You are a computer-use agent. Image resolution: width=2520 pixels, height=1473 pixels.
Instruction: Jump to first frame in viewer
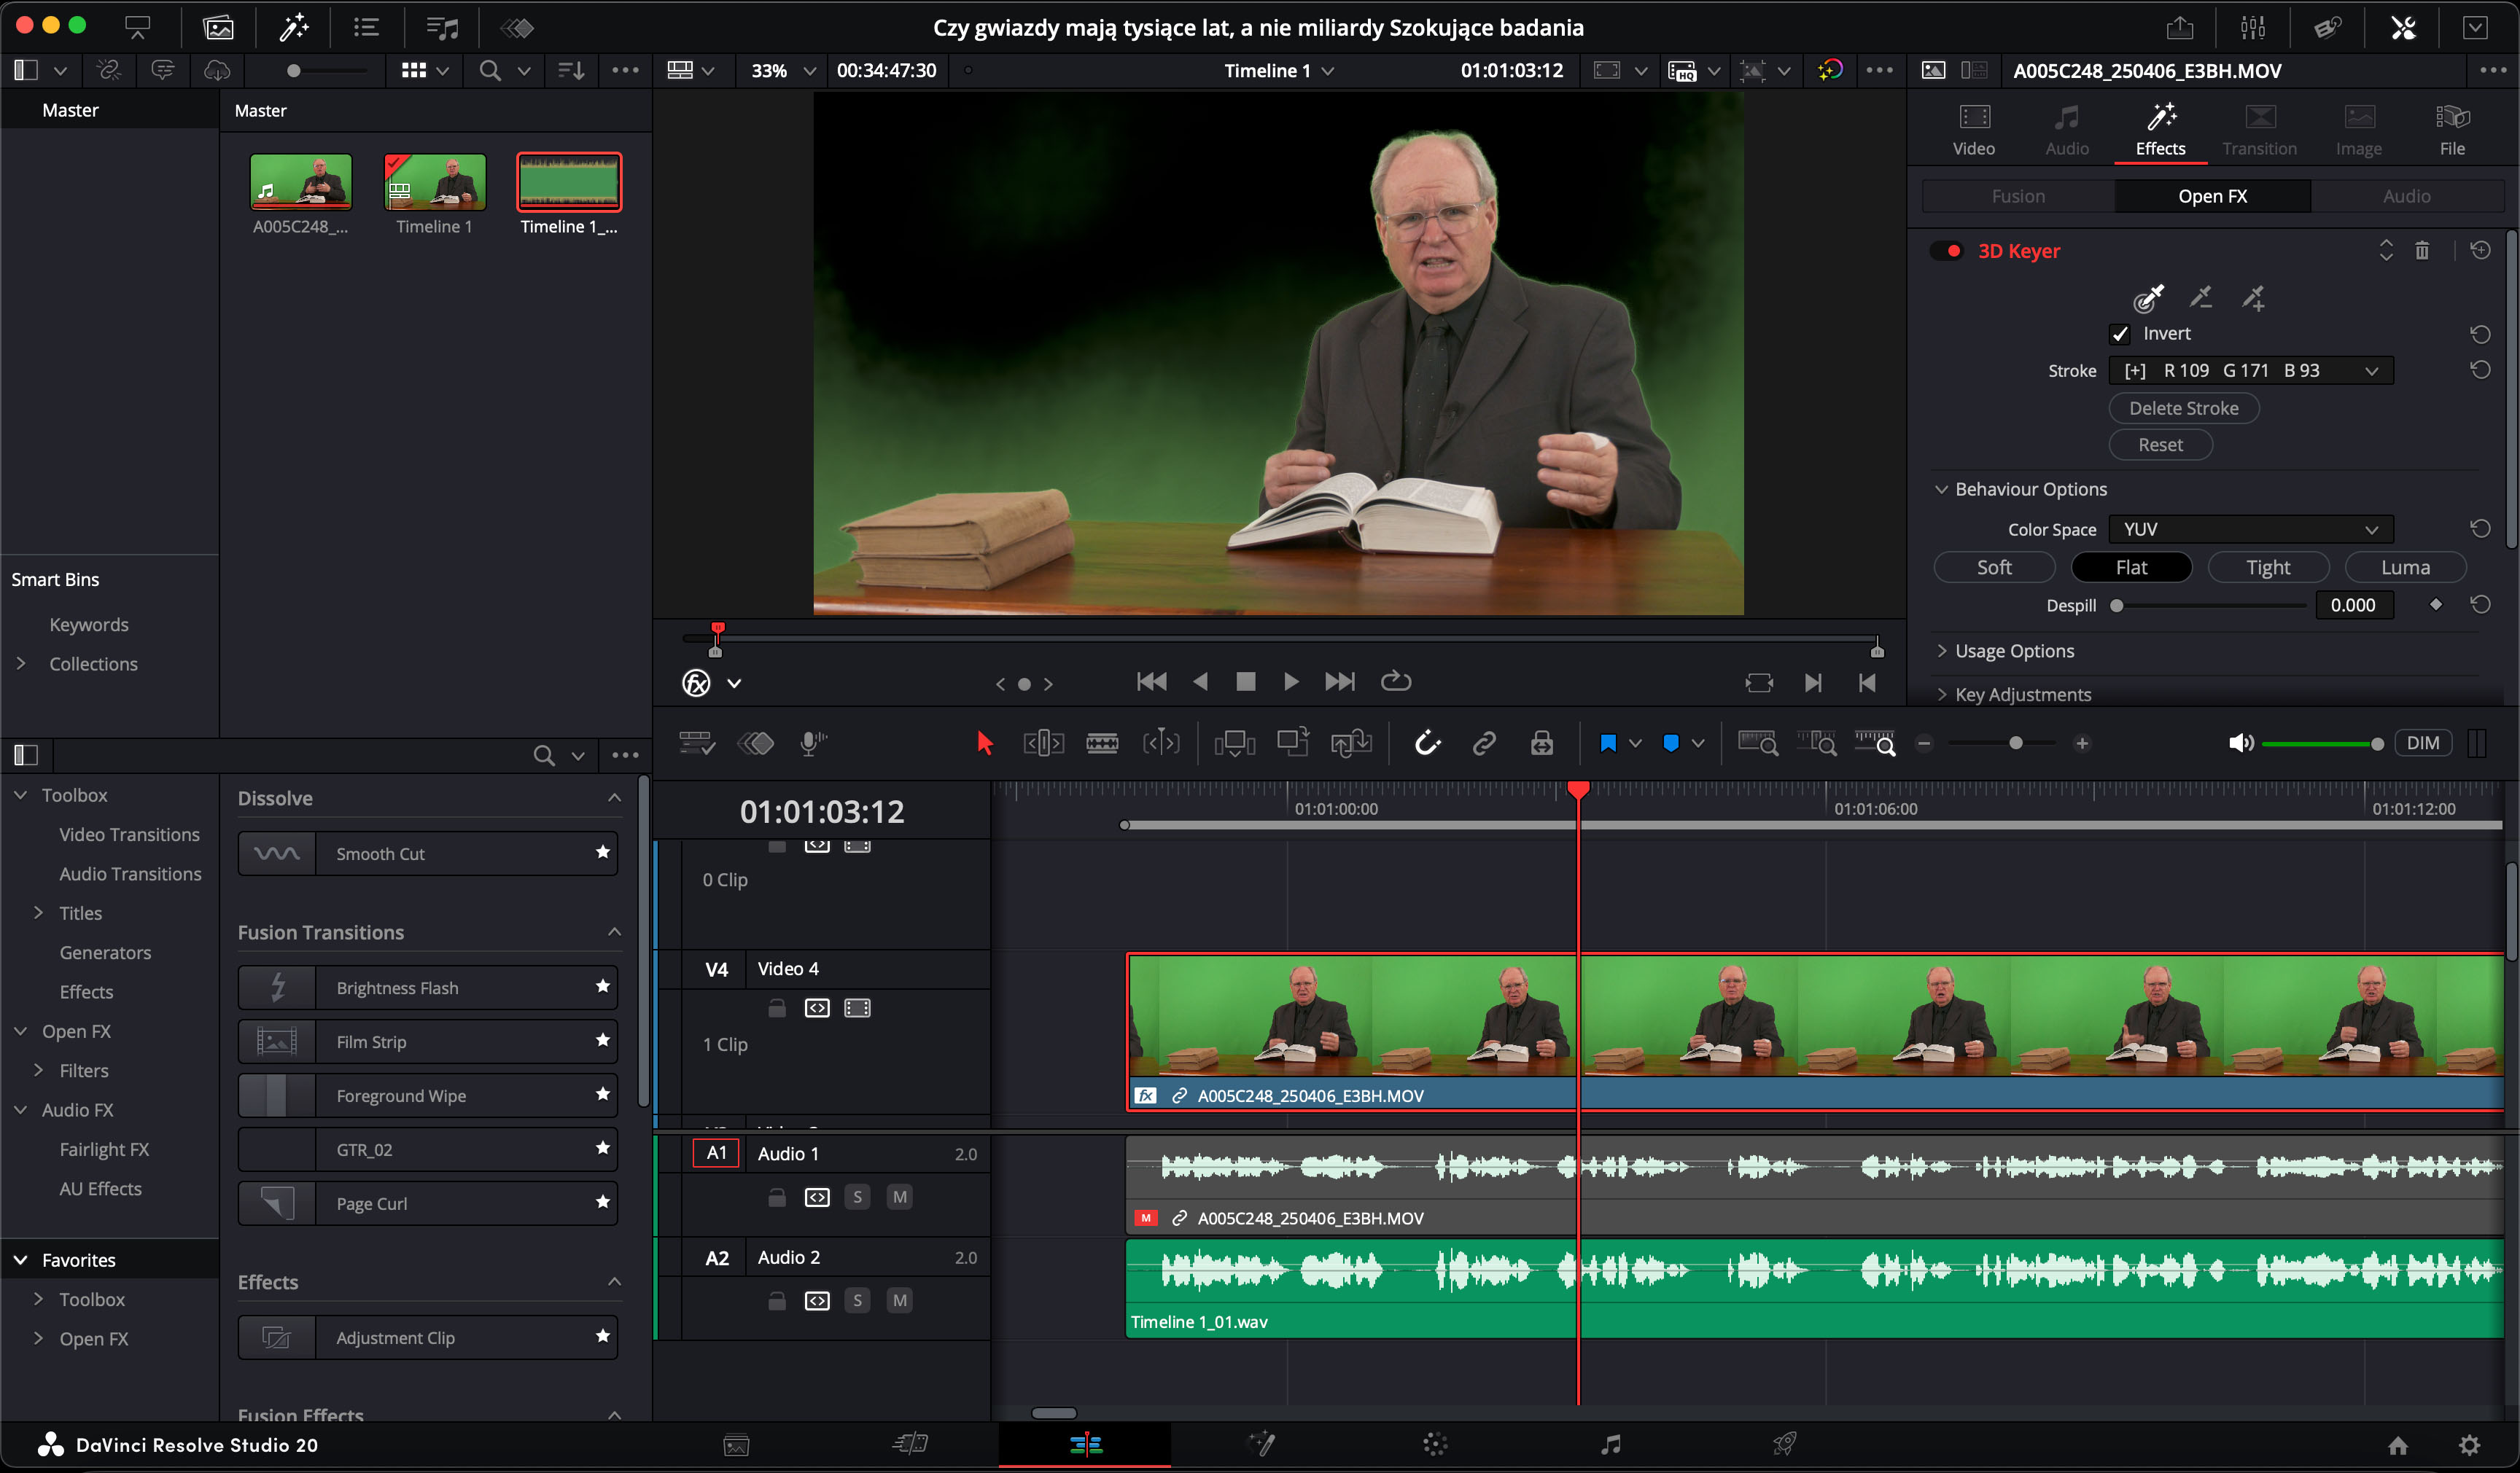click(x=1152, y=681)
